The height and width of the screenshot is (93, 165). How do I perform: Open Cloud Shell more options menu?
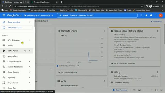pos(144,90)
